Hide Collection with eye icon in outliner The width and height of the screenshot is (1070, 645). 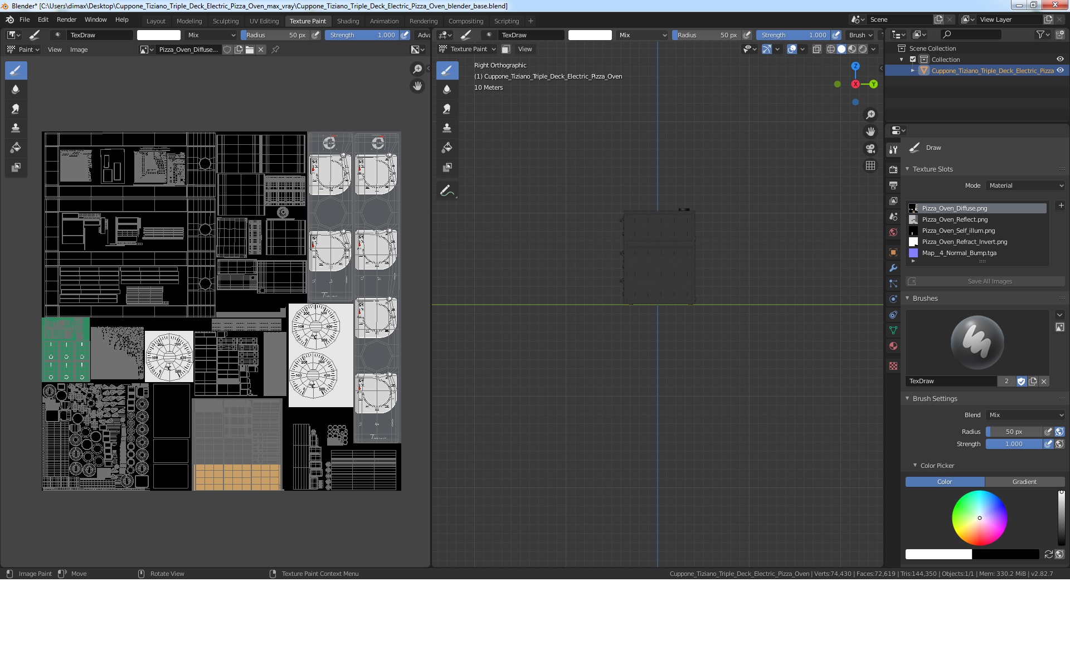1060,60
